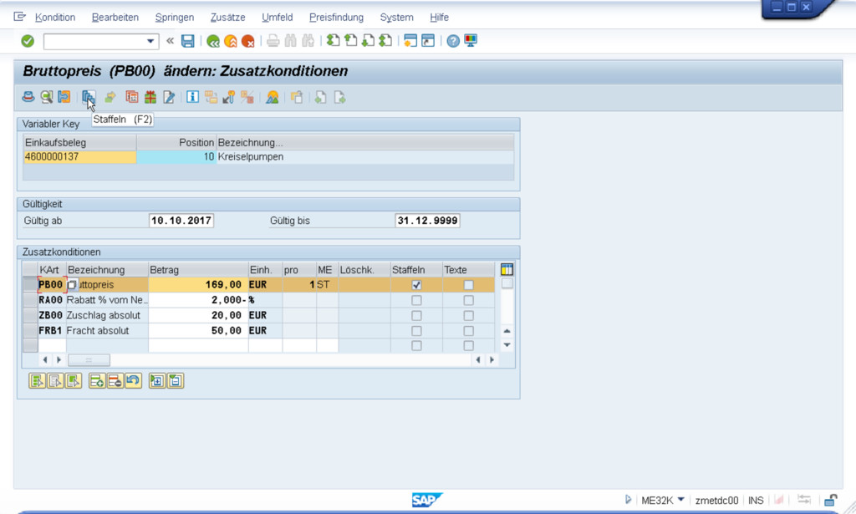Viewport: 856px width, 514px height.
Task: Open the command field dropdown arrow
Action: (x=150, y=42)
